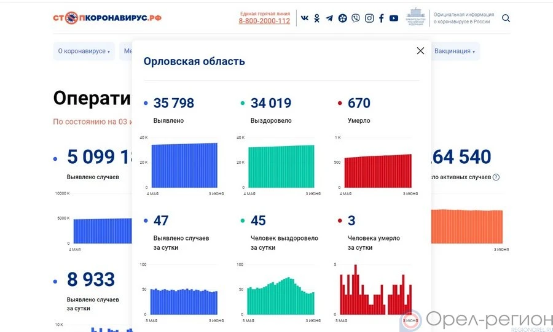The height and width of the screenshot is (332, 553).
Task: Click the search magnifier icon
Action: click(506, 18)
